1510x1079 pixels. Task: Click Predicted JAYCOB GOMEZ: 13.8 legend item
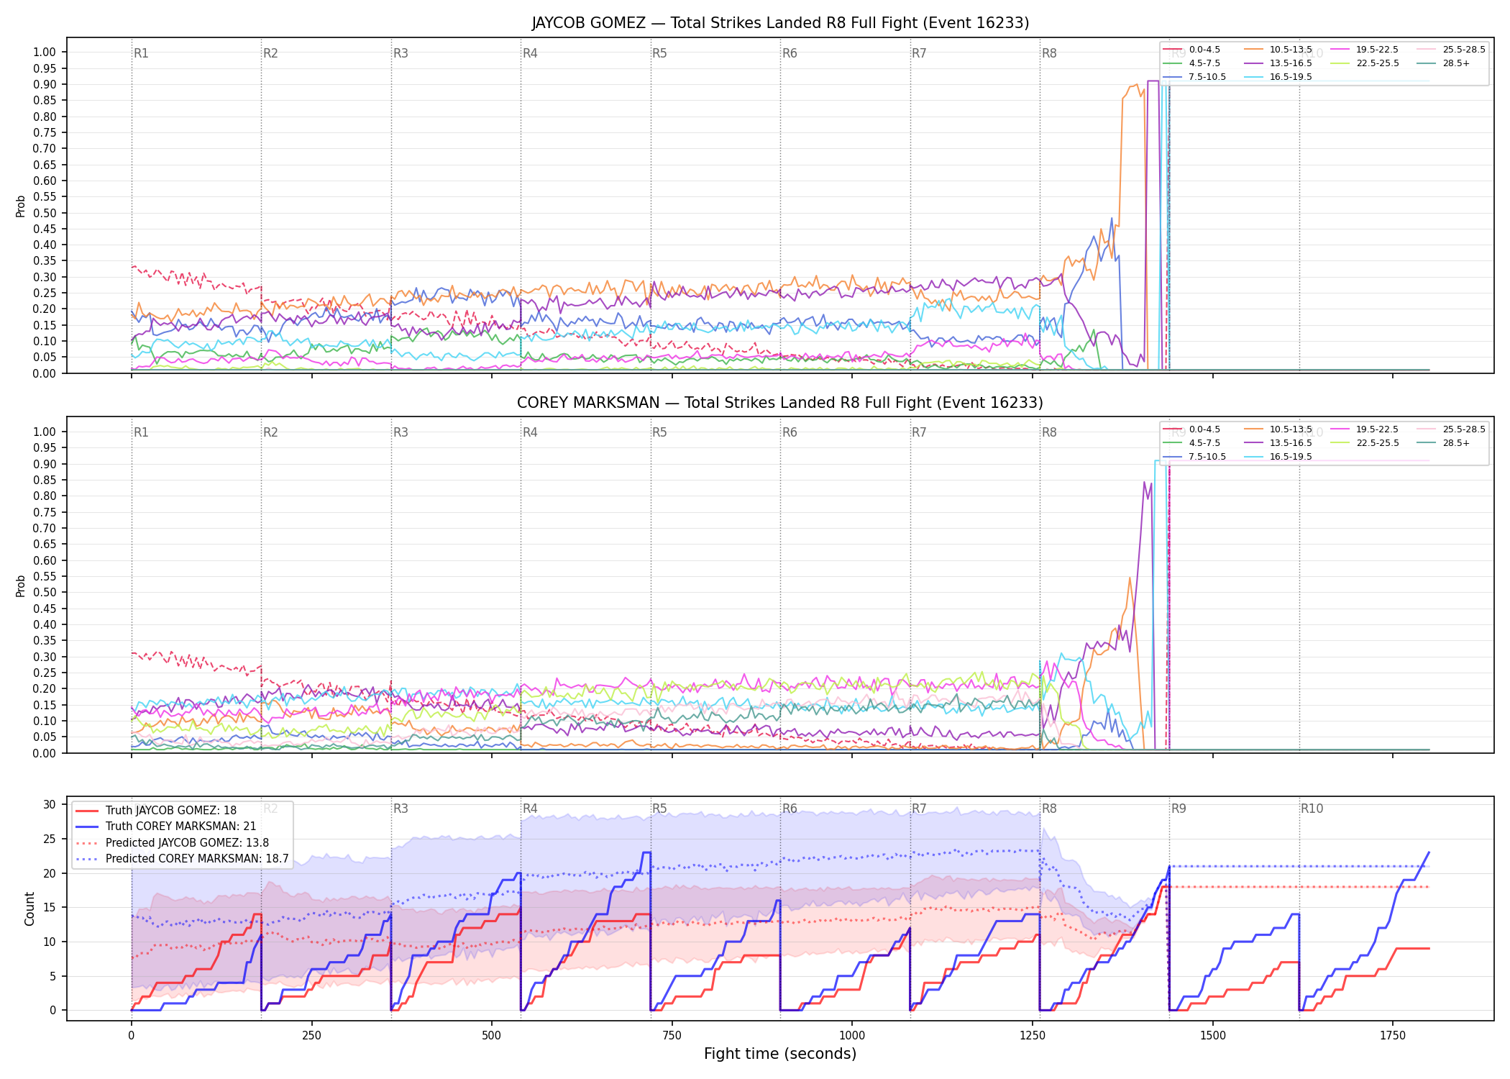[173, 843]
